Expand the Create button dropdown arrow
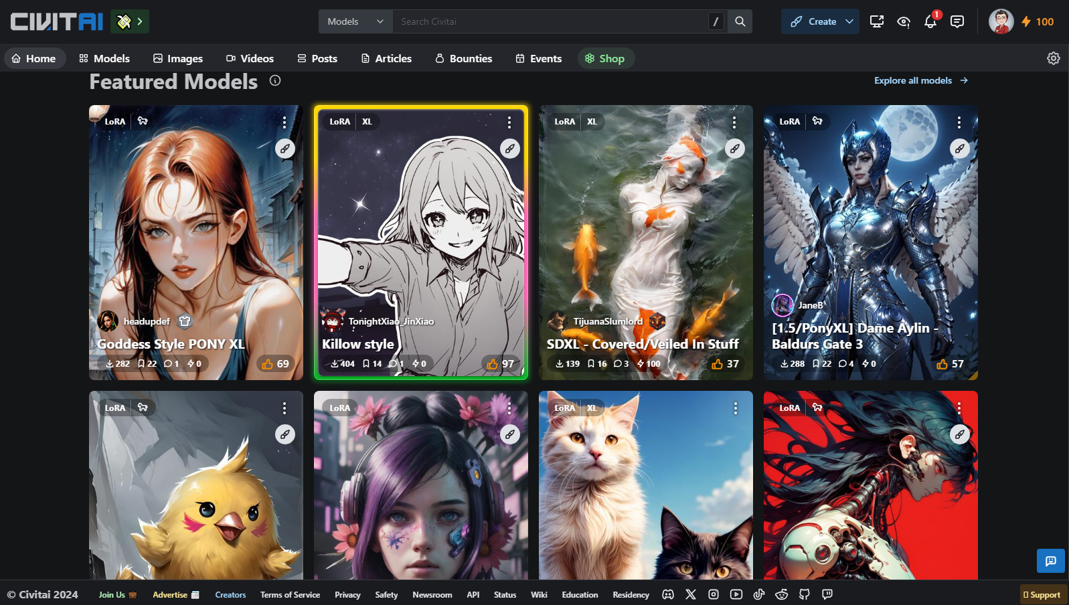 coord(849,21)
